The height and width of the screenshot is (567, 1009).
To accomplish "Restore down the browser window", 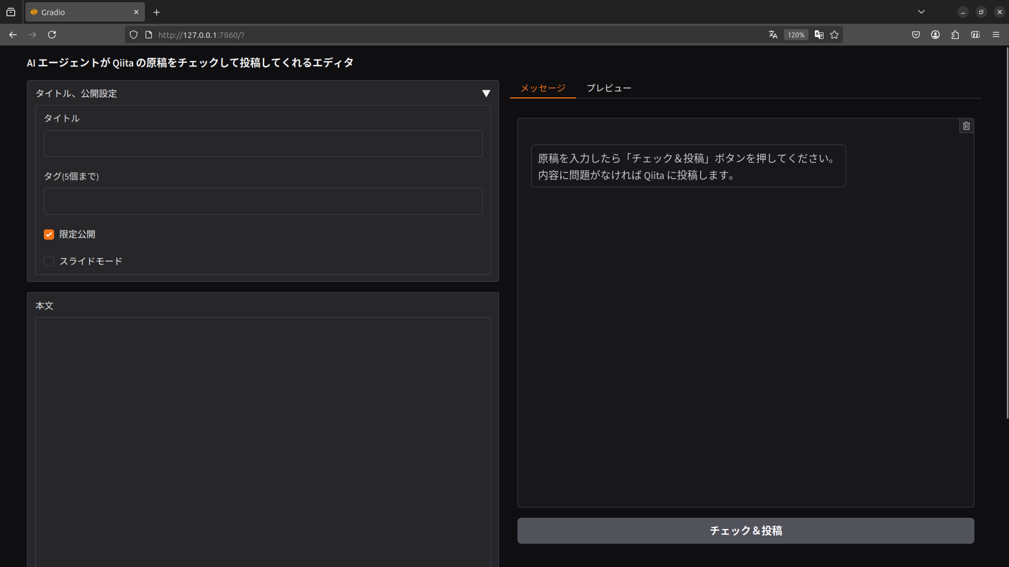I will [981, 12].
